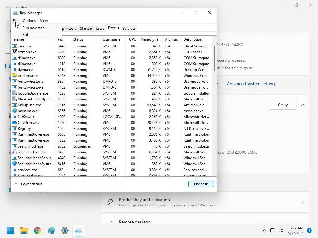Select RuntimeBroker.exe with PID 5808

click(x=111, y=134)
